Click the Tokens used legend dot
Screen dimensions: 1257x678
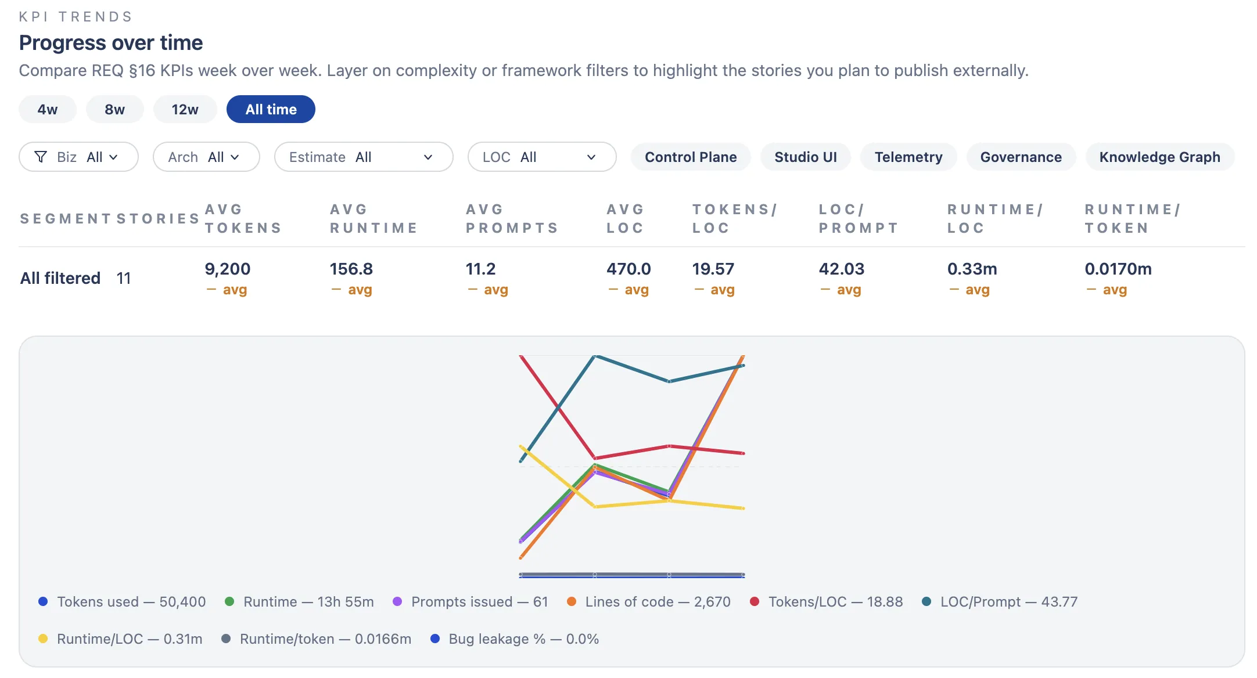coord(43,601)
